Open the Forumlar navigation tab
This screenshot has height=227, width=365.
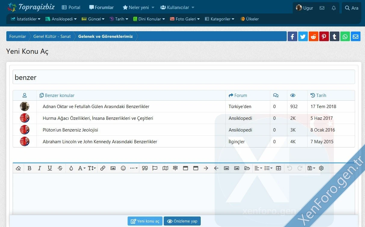pyautogui.click(x=101, y=8)
